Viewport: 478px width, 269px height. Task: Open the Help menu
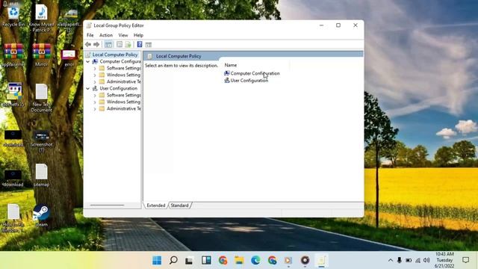tap(138, 35)
